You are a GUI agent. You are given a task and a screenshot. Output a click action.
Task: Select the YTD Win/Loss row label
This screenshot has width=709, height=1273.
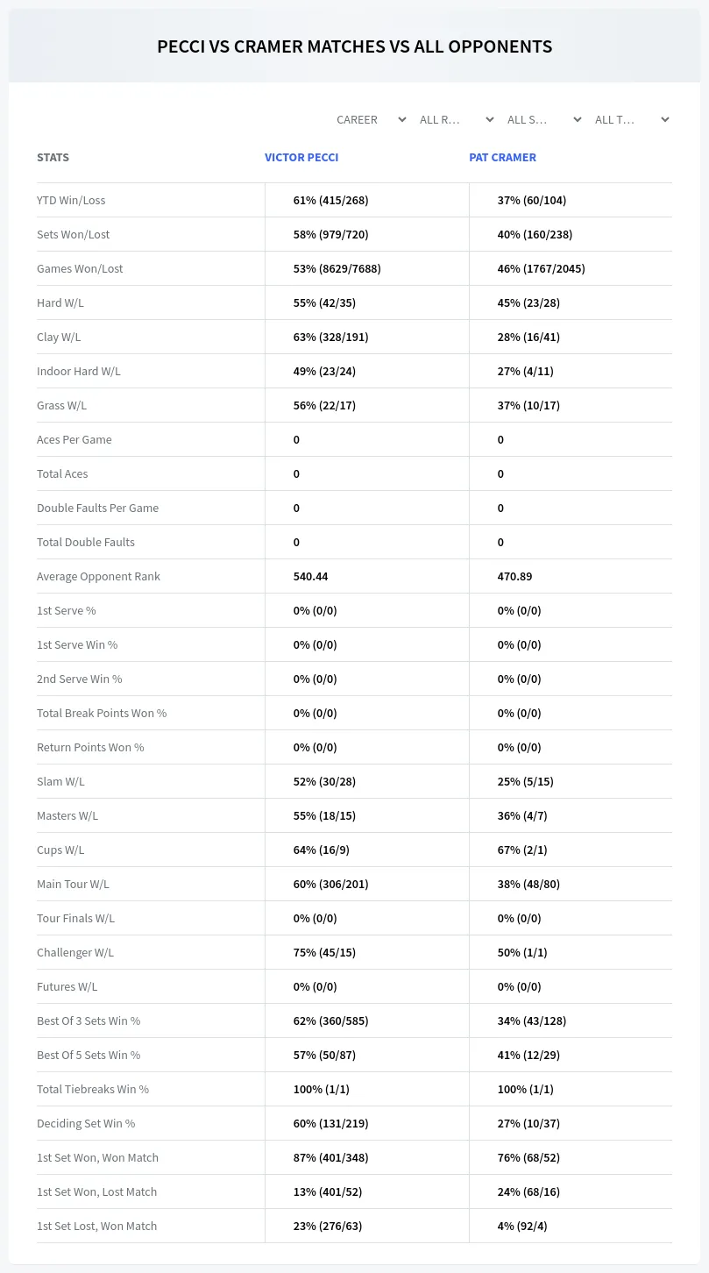click(x=71, y=200)
